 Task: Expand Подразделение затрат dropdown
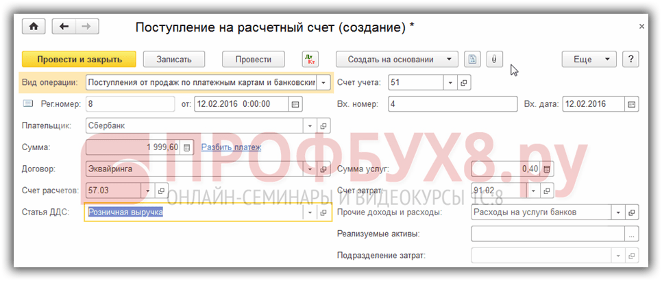[618, 256]
